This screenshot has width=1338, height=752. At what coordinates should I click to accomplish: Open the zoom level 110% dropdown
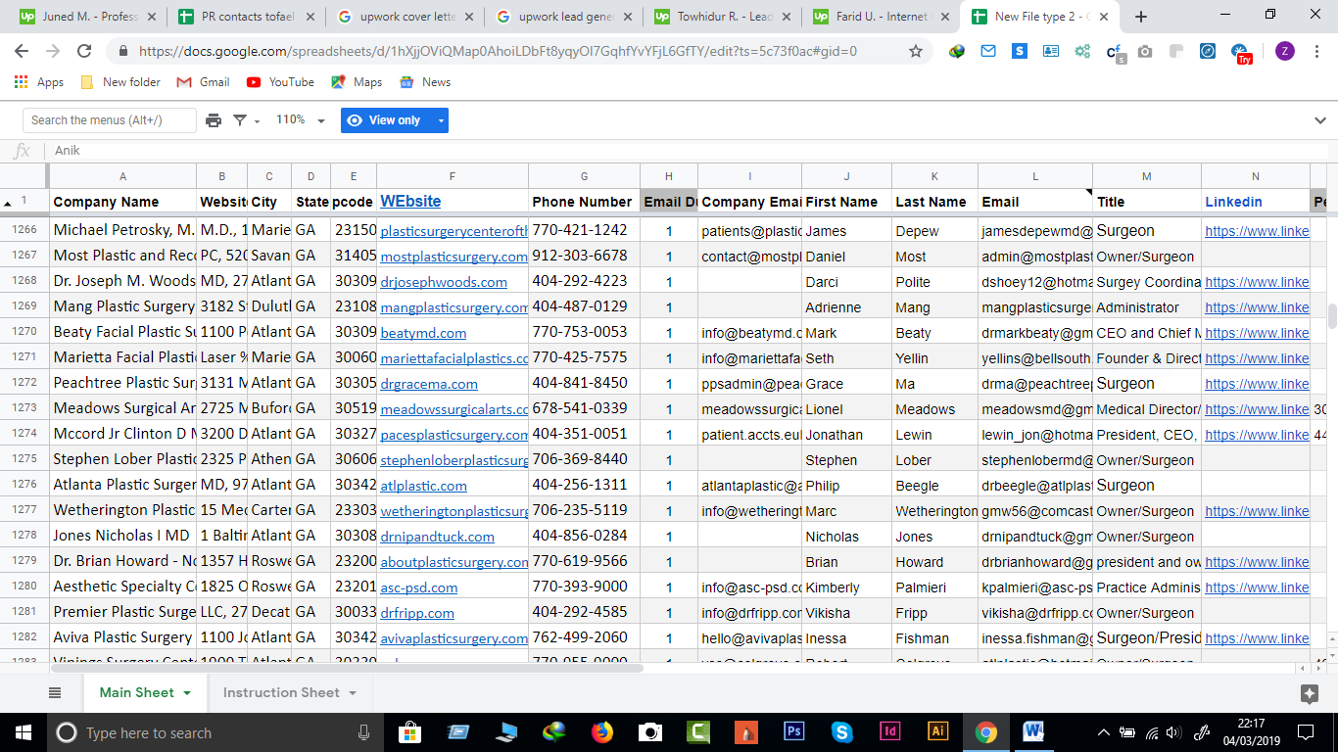(x=300, y=120)
